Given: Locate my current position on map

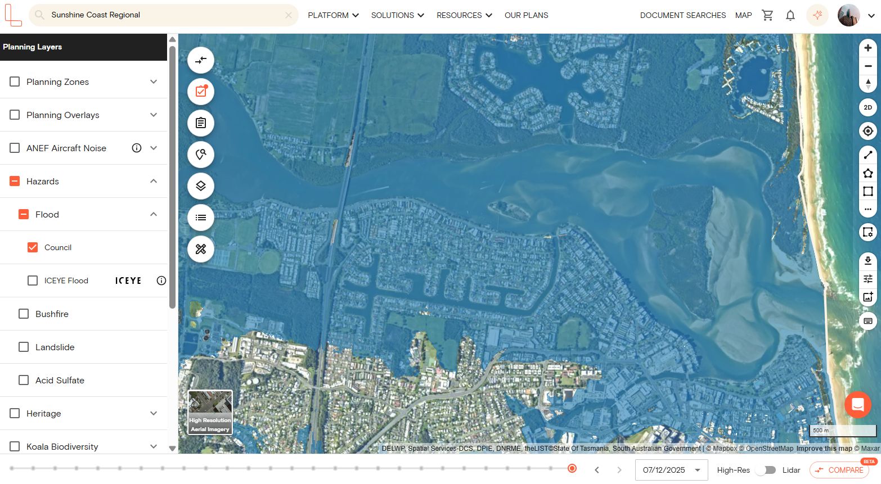Looking at the screenshot, I should (868, 131).
